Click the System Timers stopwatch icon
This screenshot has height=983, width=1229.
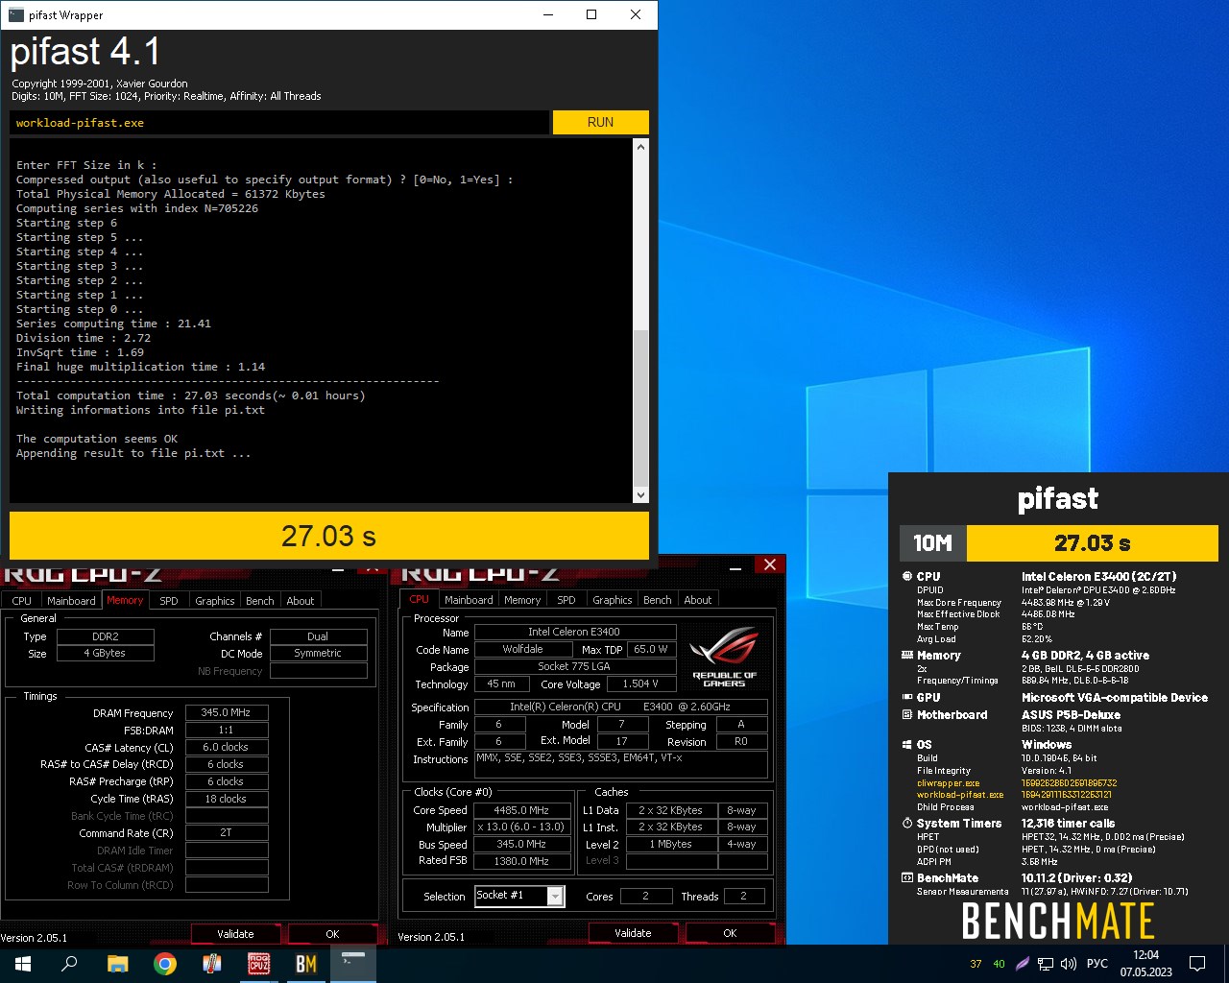[907, 824]
